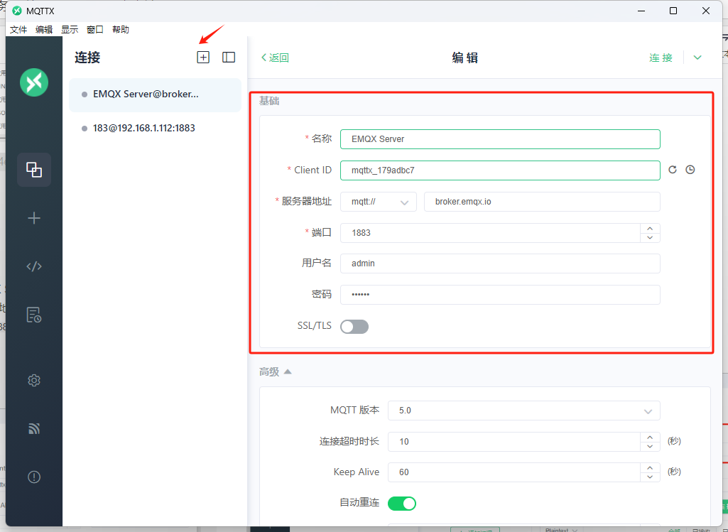
Task: Open the Settings gear icon
Action: tap(34, 381)
